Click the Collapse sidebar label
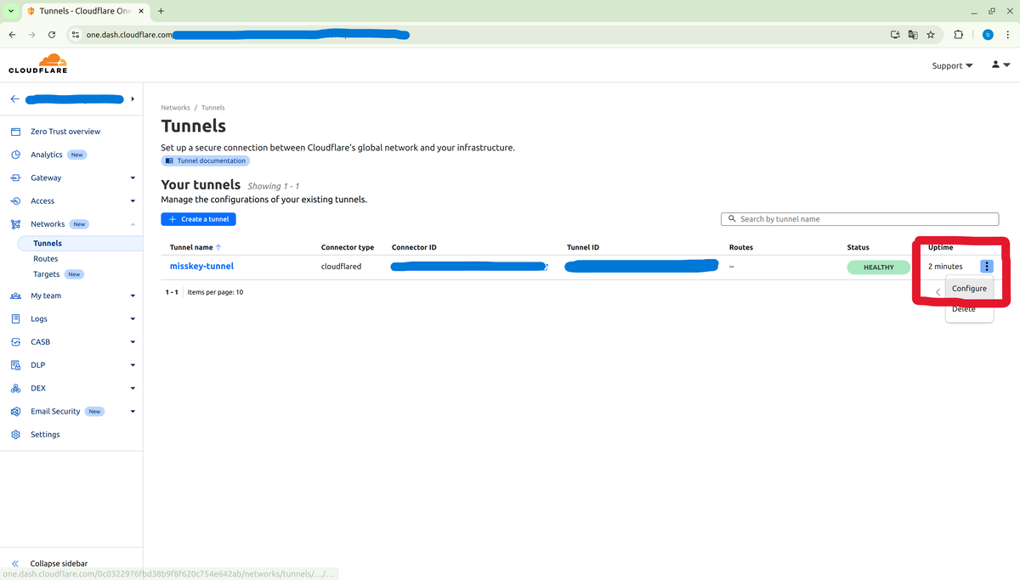 click(59, 564)
